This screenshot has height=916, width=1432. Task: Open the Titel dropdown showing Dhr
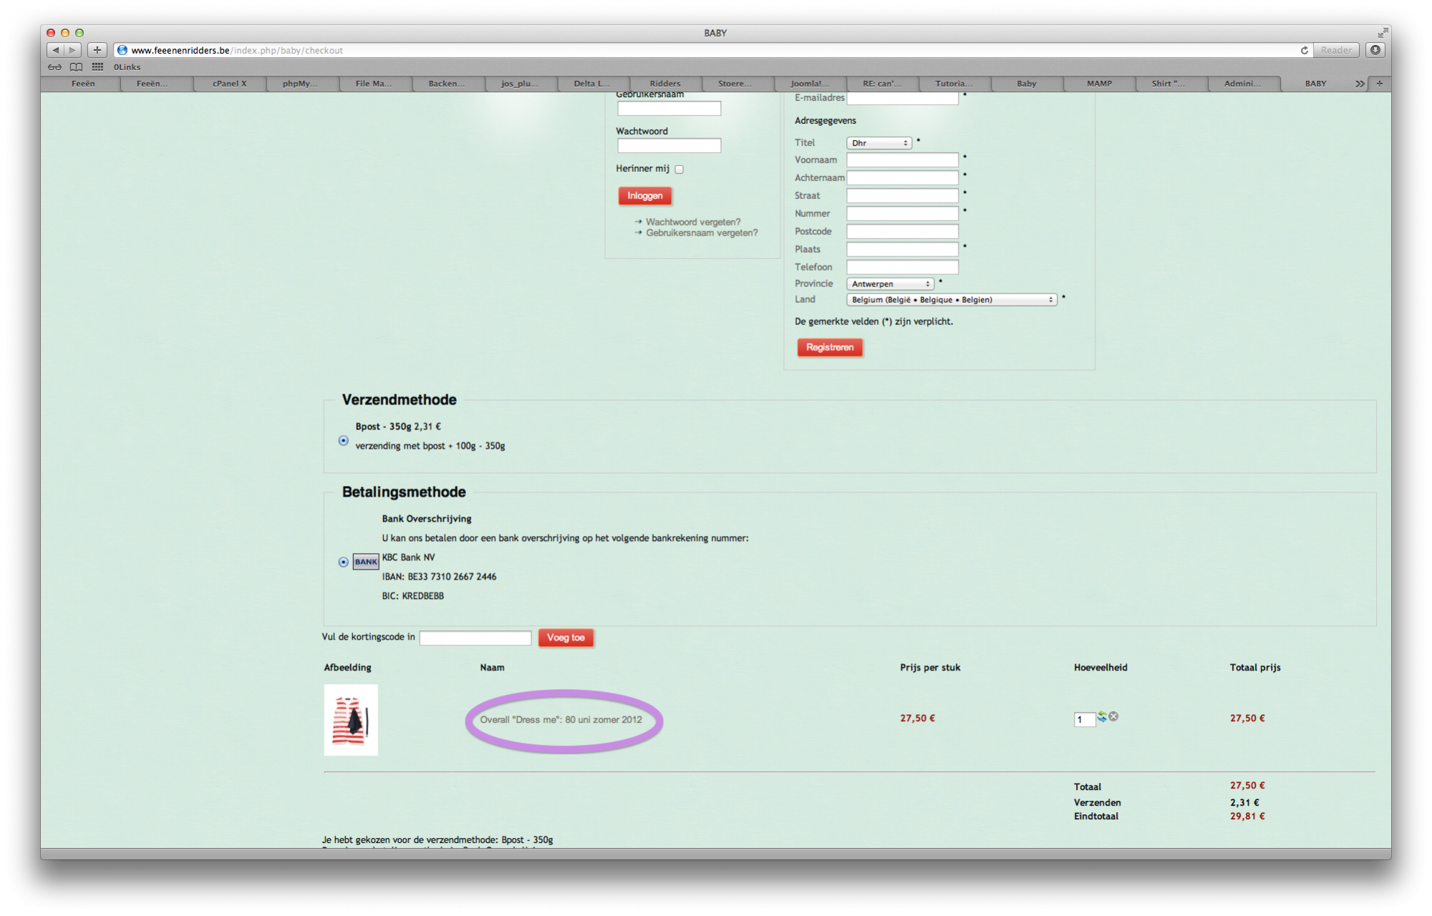coord(879,143)
